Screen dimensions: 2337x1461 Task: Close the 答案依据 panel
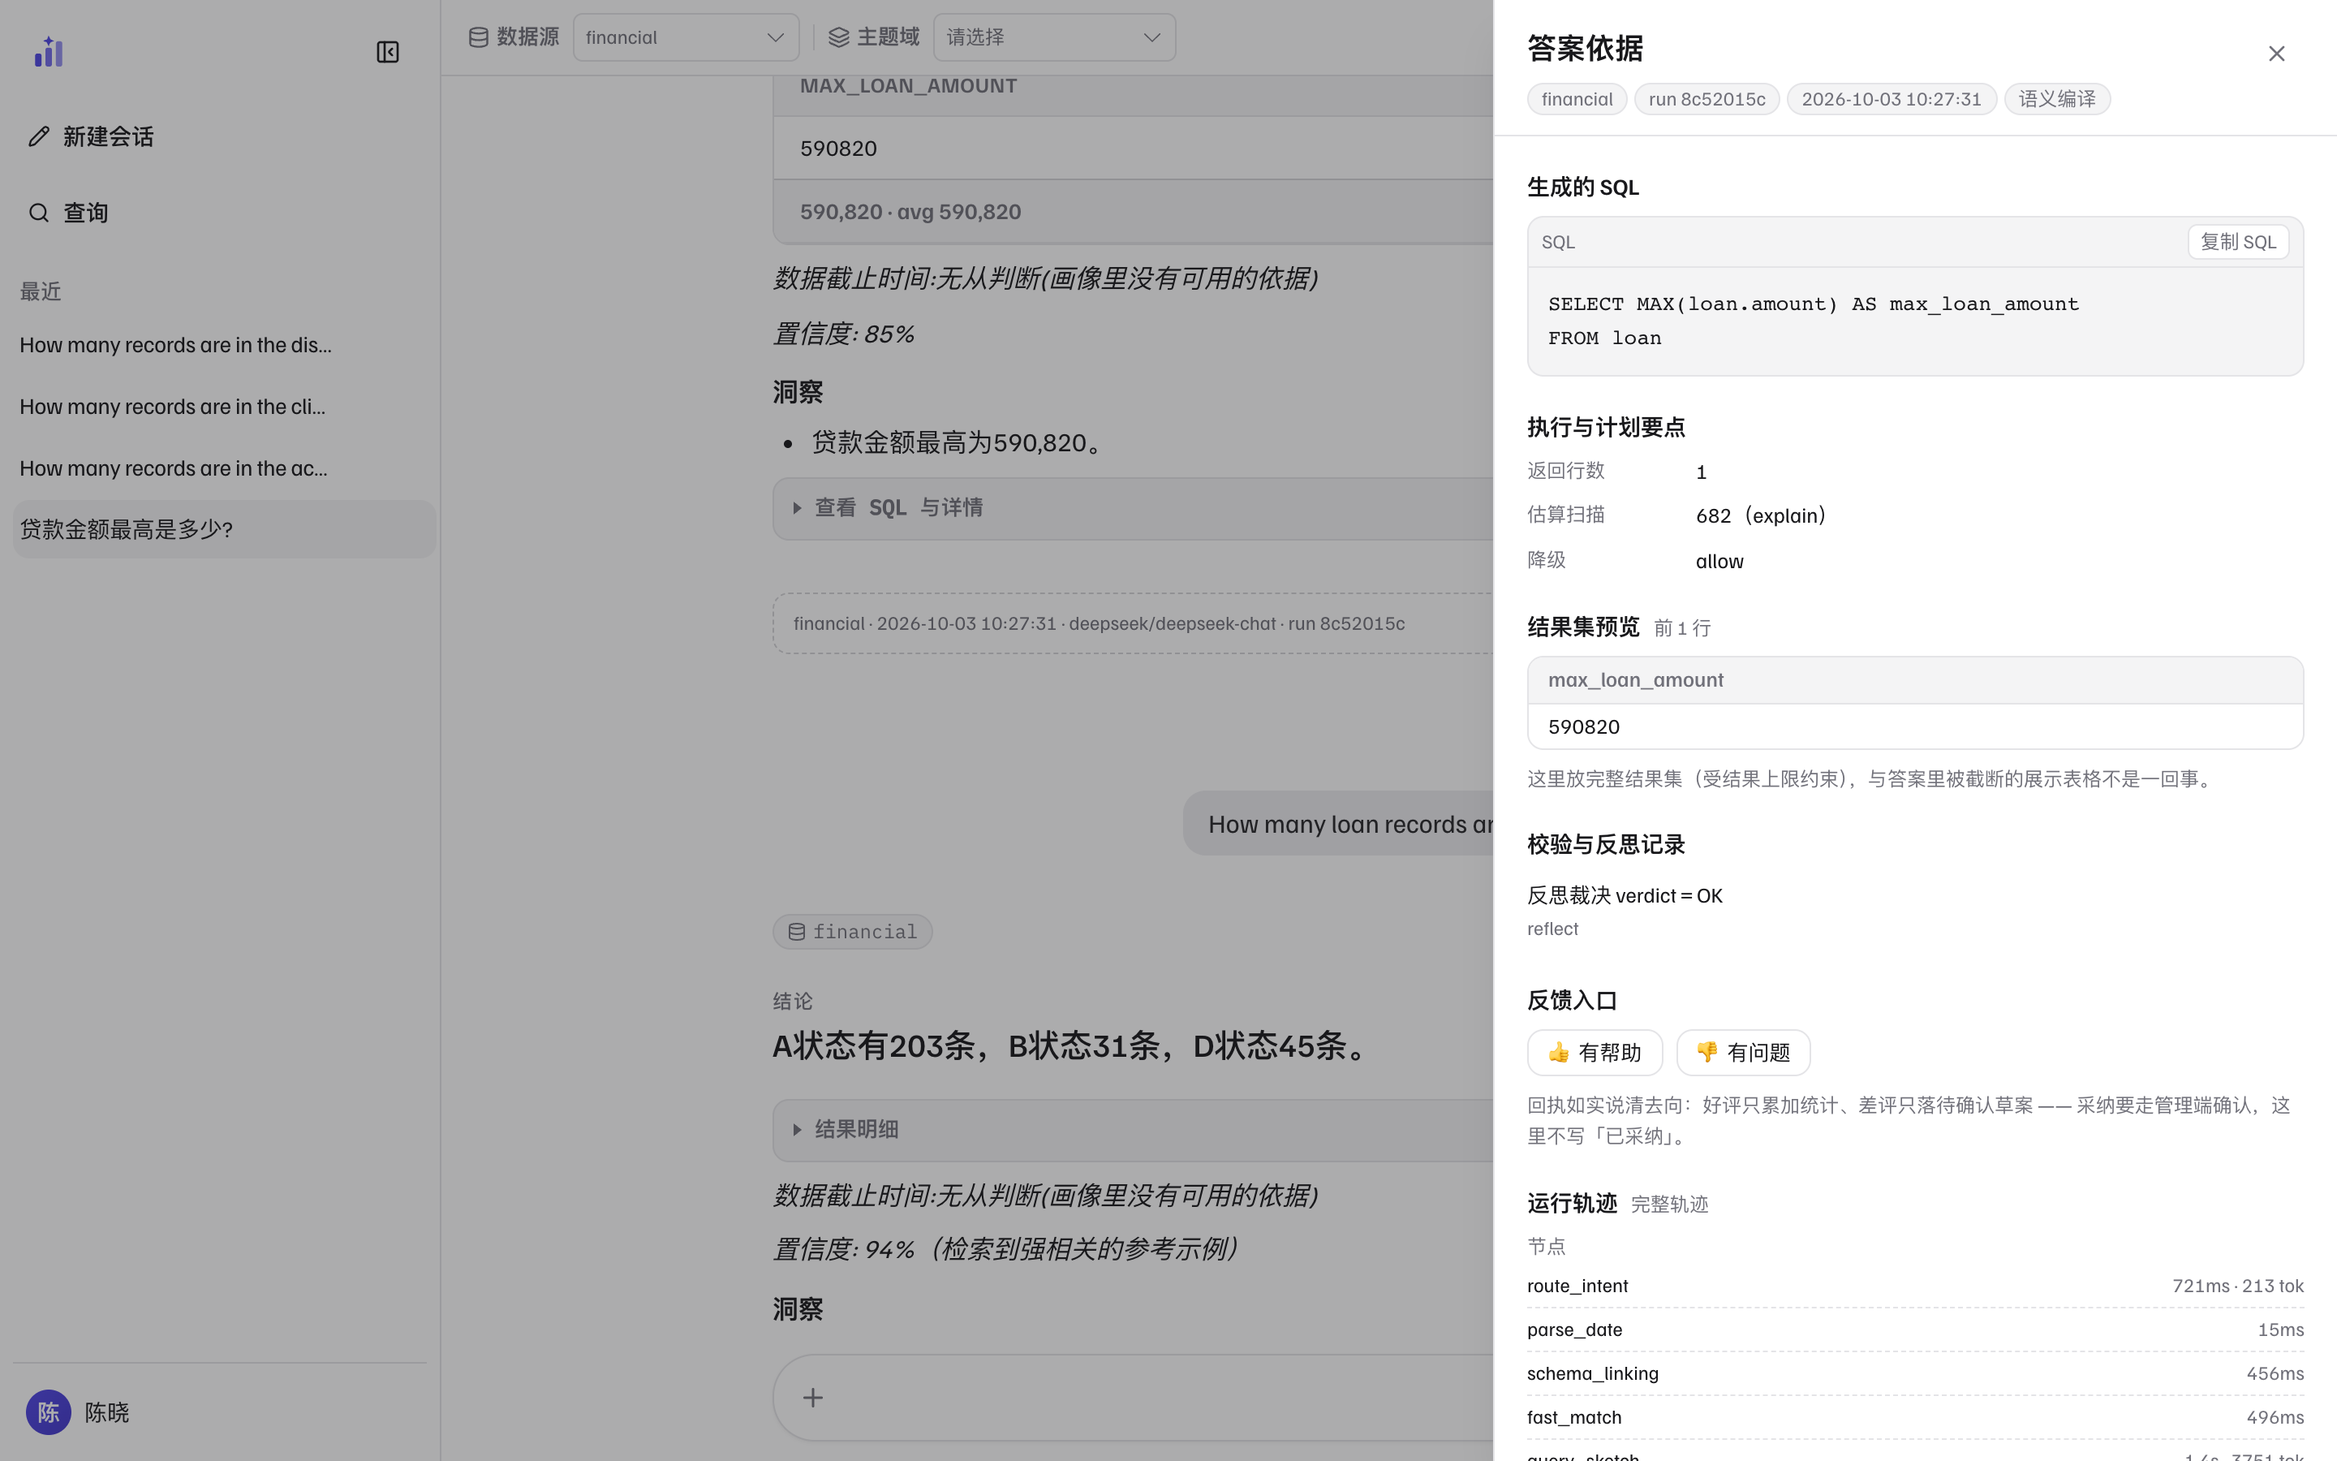[2275, 53]
